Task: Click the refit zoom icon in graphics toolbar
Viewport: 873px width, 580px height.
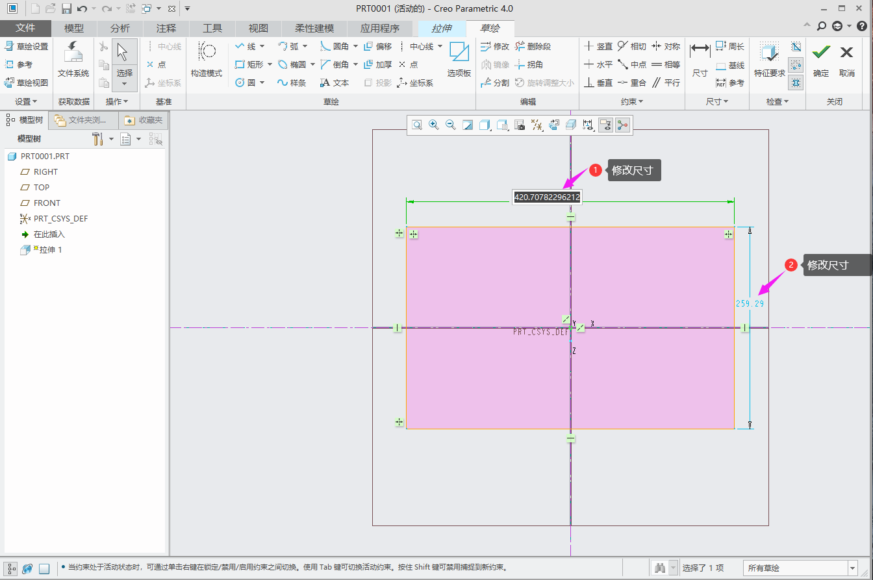Action: 416,125
